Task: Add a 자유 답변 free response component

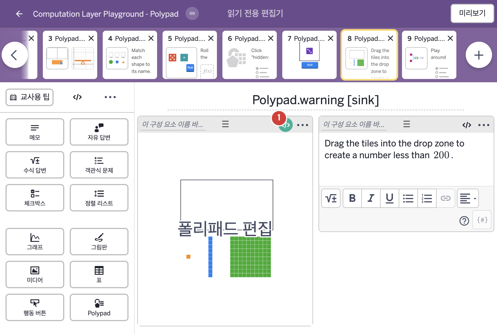Action: [99, 132]
